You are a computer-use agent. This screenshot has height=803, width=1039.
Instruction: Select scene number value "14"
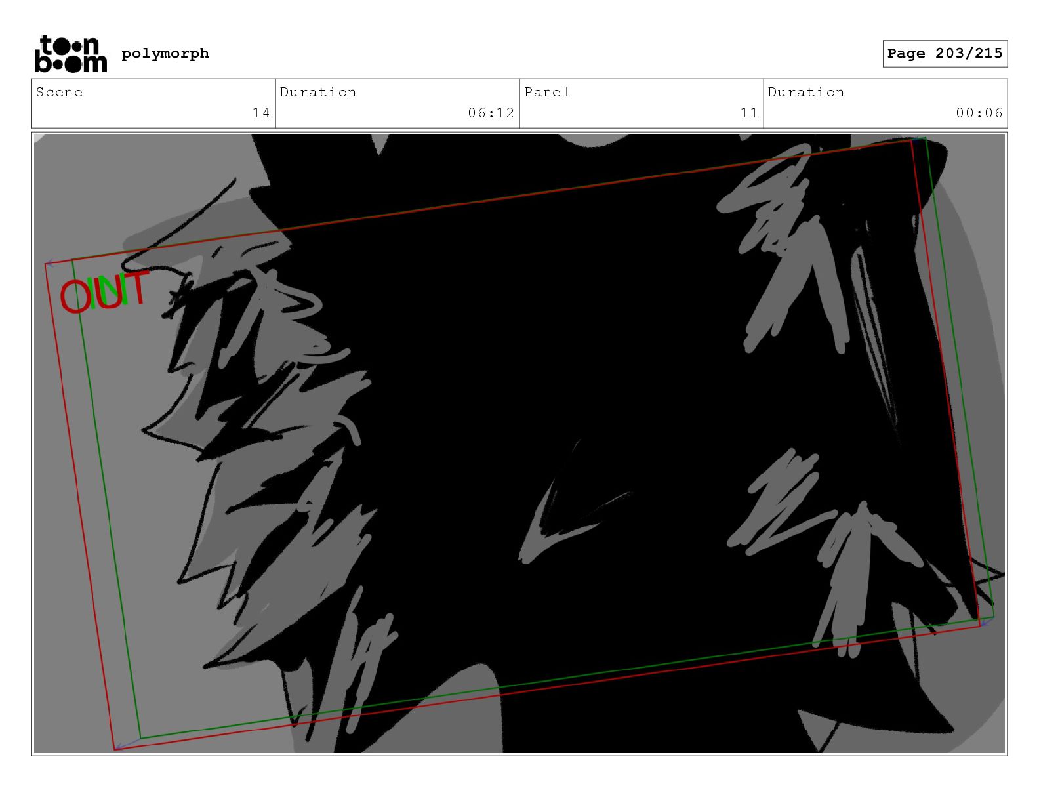coord(261,113)
